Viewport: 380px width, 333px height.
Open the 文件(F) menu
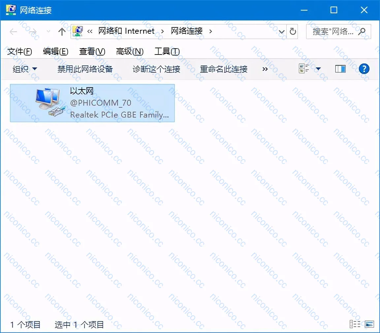point(19,52)
